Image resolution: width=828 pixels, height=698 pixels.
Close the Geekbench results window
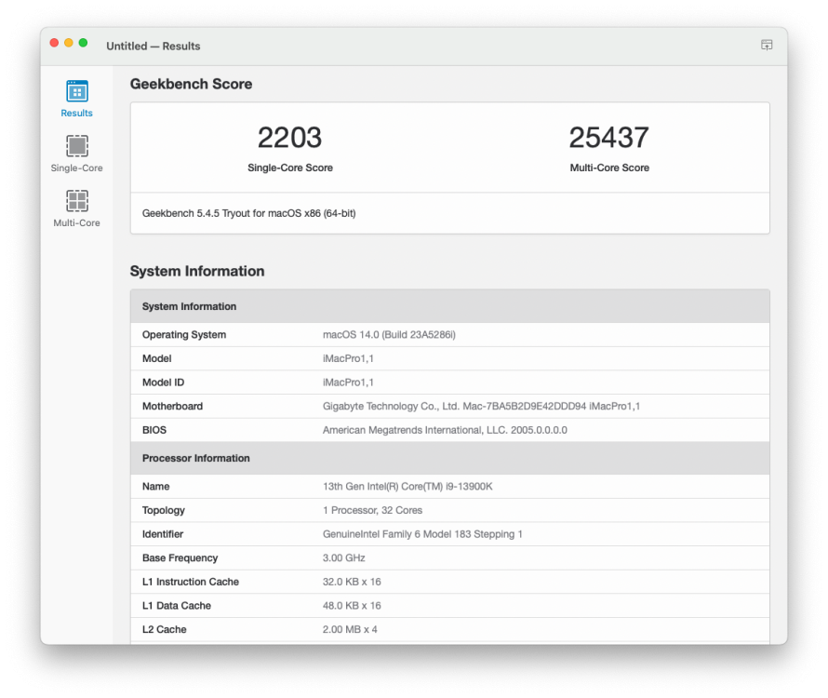point(54,43)
